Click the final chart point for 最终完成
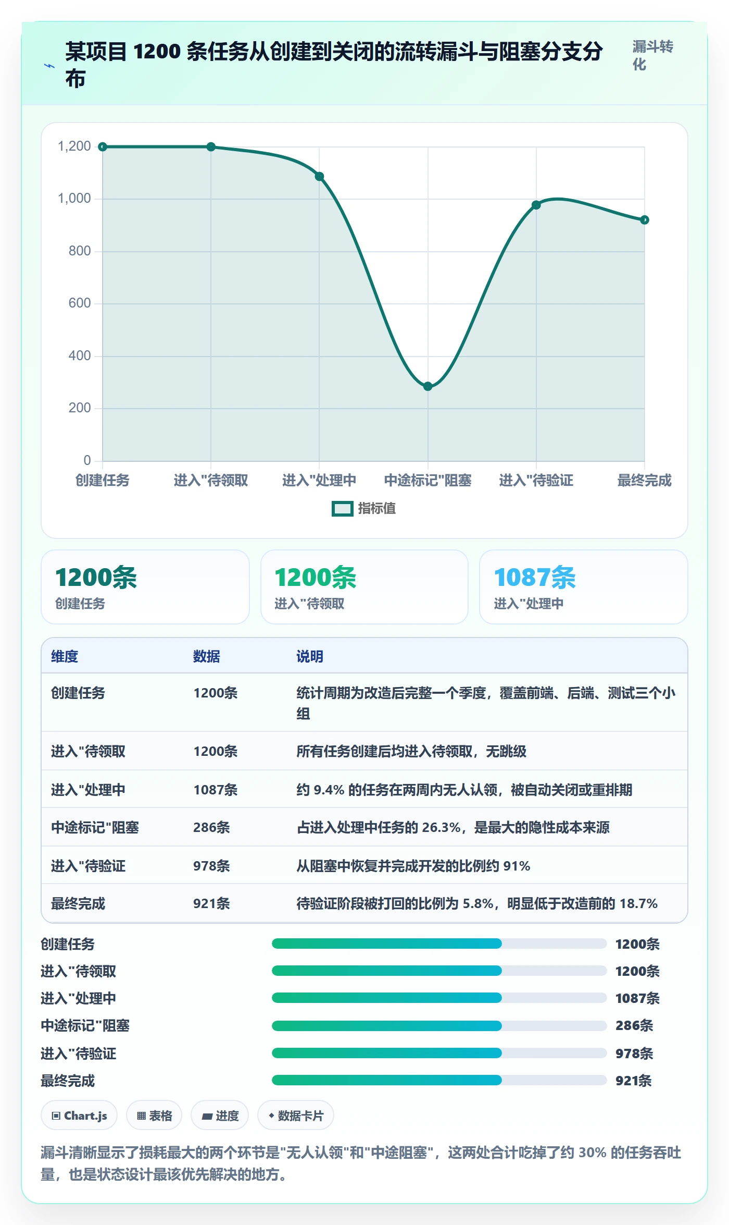Viewport: 729px width, 1225px height. point(644,220)
